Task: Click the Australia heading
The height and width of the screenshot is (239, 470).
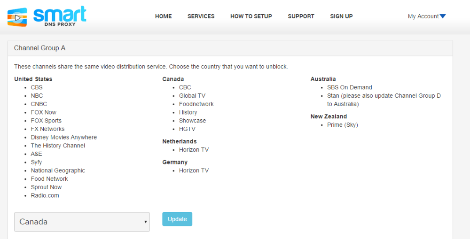Action: [x=323, y=79]
